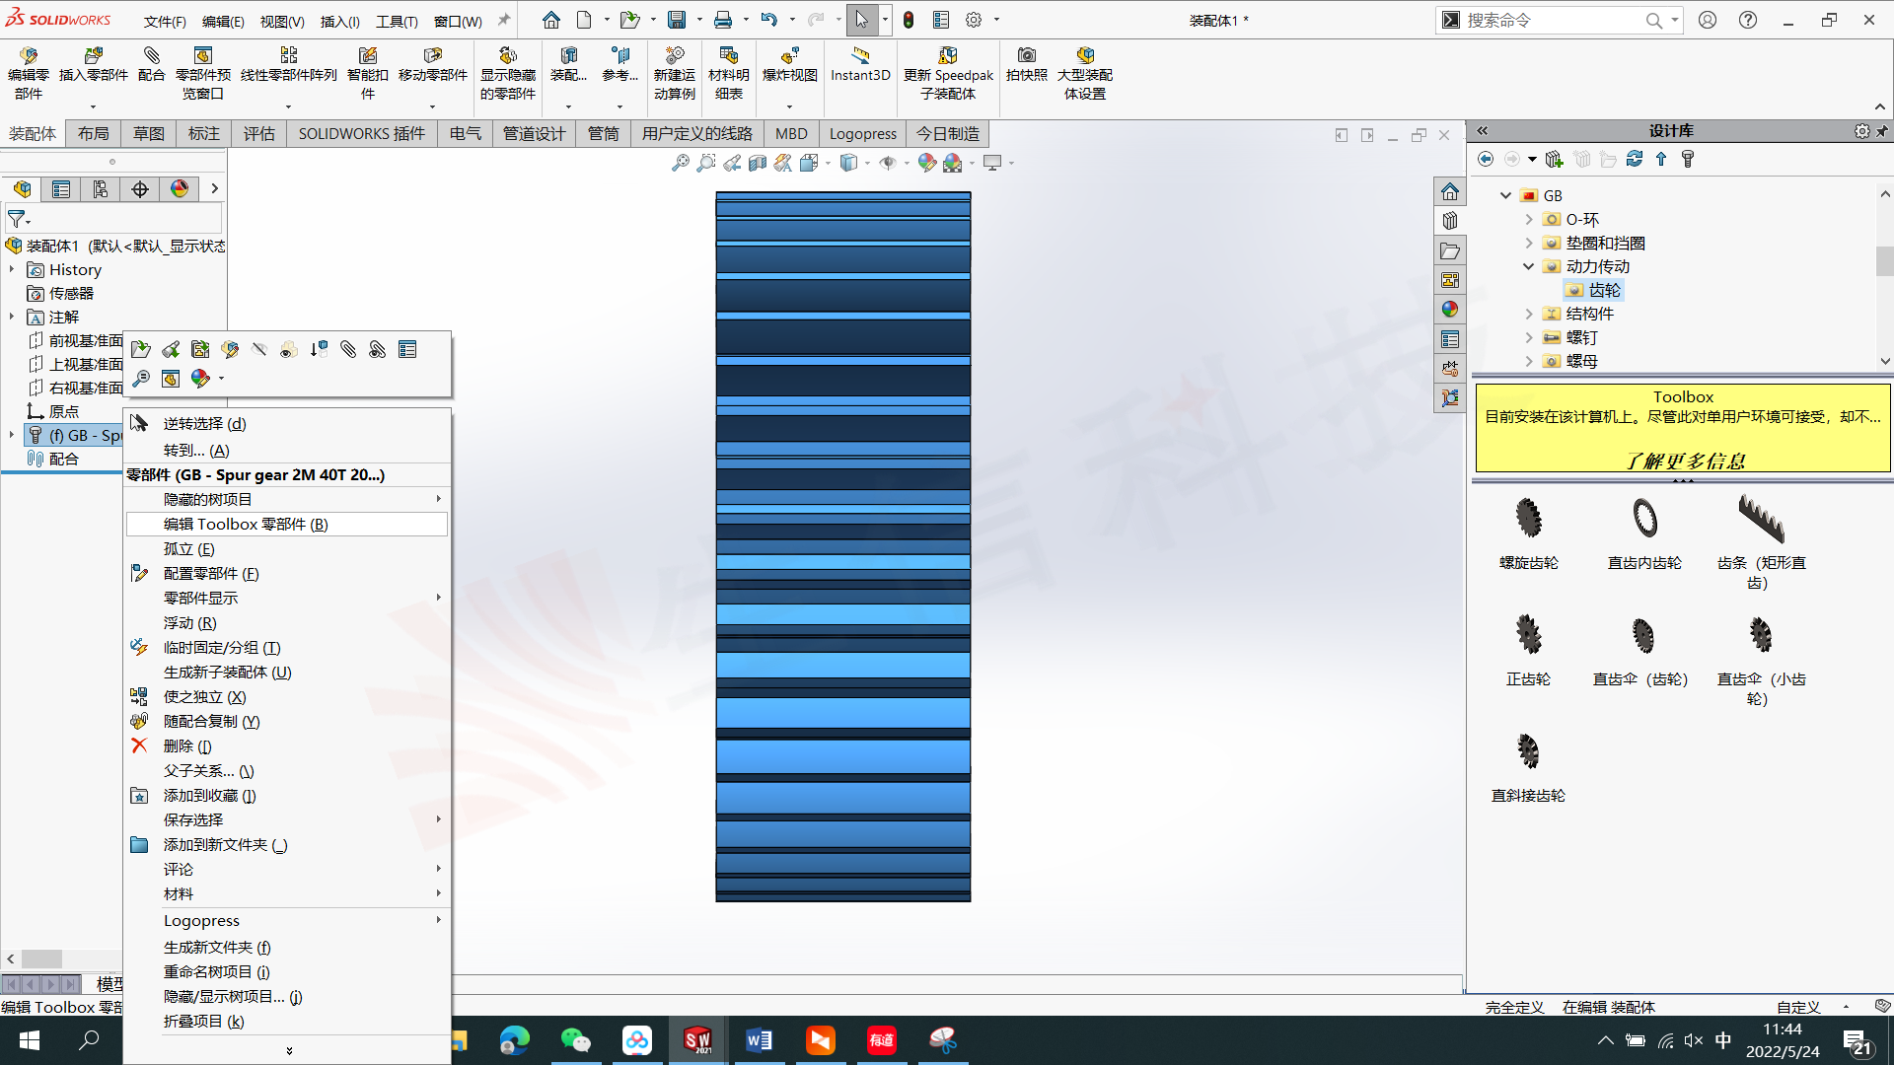Choose 浮动 (Float) from context menu
The width and height of the screenshot is (1894, 1065).
click(286, 622)
